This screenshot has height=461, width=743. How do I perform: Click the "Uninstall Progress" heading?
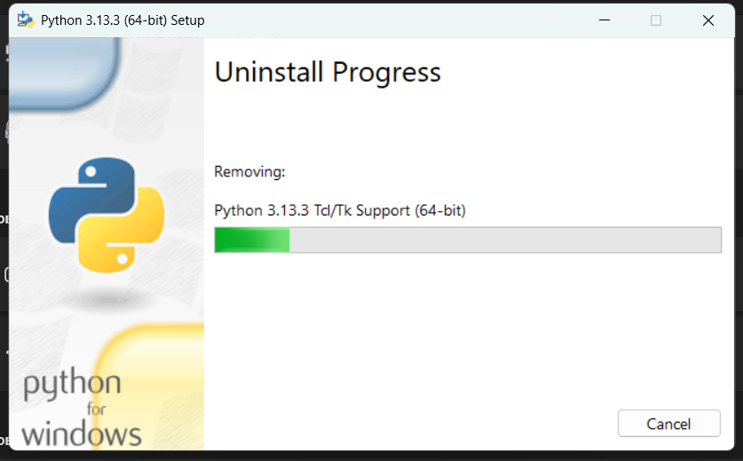pyautogui.click(x=328, y=72)
